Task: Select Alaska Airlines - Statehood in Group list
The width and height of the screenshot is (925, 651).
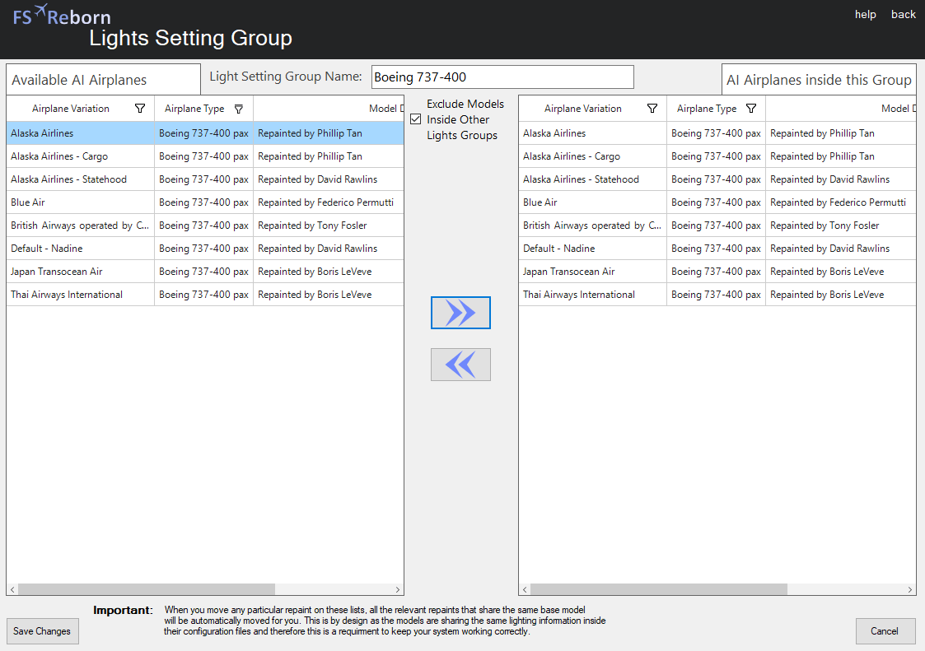Action: click(717, 179)
